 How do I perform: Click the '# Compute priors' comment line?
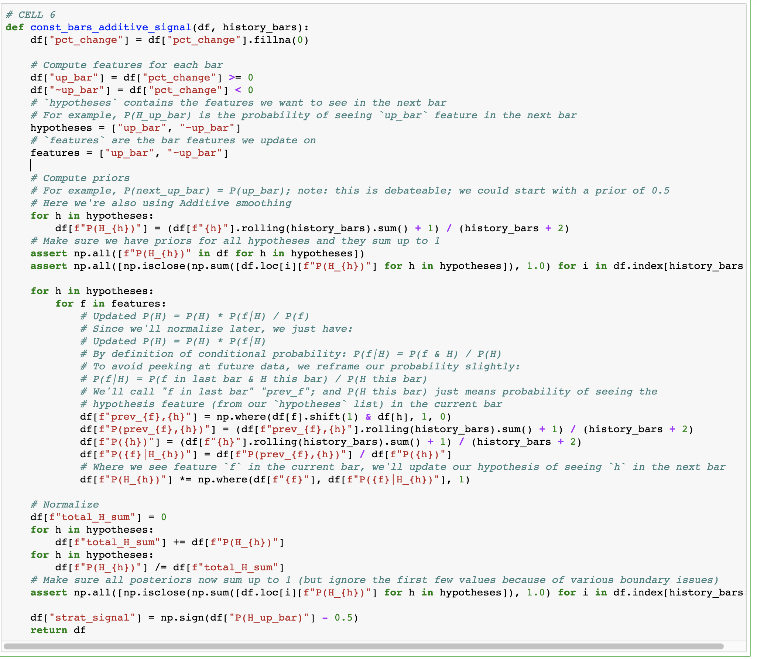point(80,178)
